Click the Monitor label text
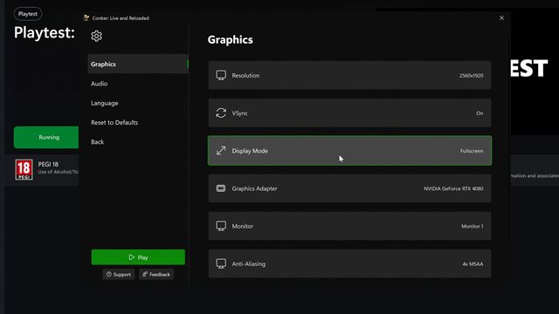559x314 pixels. (243, 227)
